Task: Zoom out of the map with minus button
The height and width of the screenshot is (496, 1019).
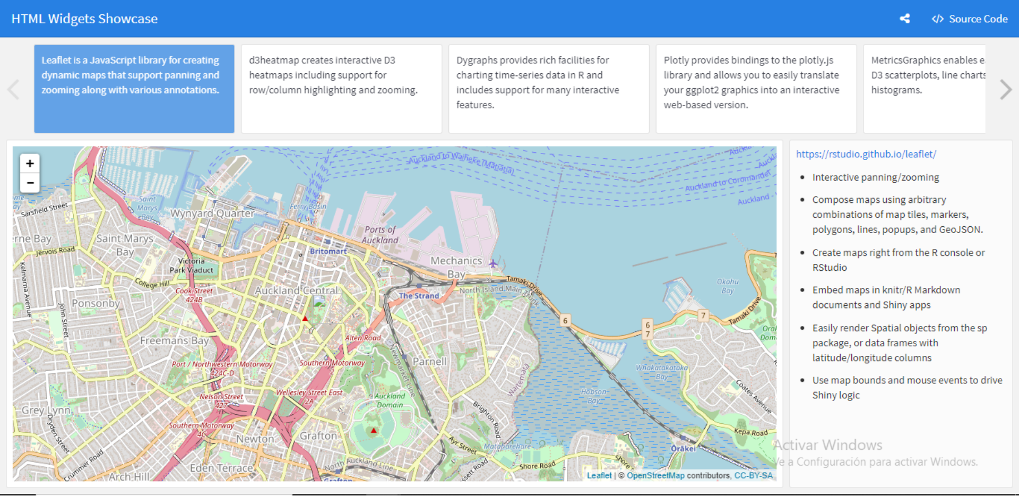Action: (30, 183)
